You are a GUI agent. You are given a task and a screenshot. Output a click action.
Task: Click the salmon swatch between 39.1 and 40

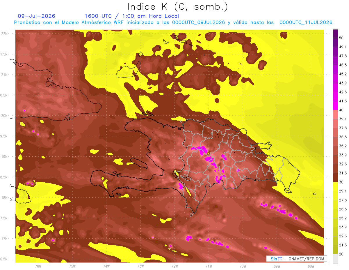coord(335,114)
